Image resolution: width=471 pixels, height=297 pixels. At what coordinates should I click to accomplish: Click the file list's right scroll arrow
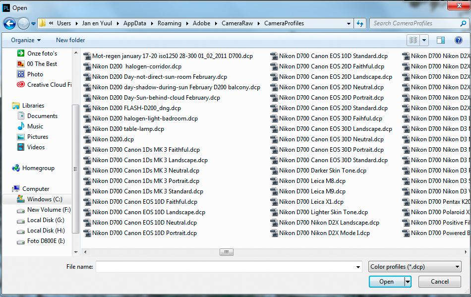[x=466, y=252]
